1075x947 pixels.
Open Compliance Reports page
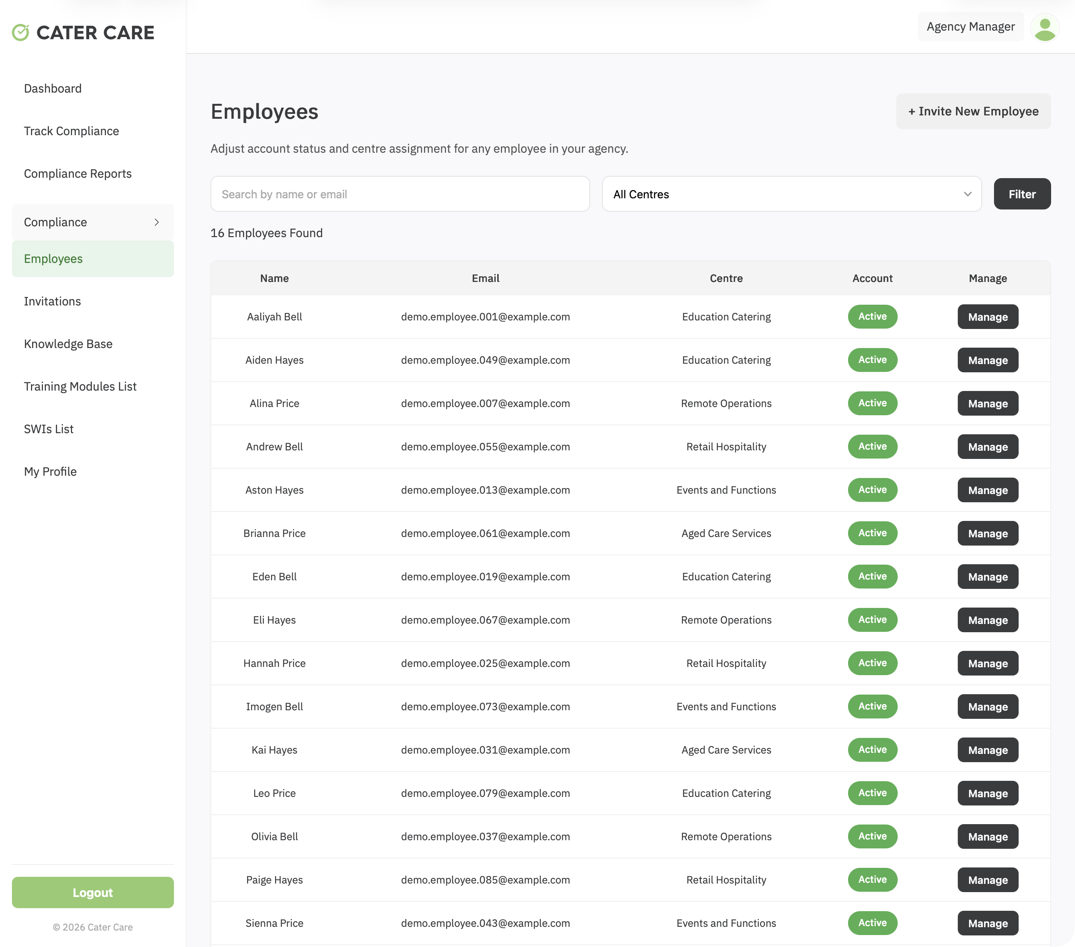(78, 174)
